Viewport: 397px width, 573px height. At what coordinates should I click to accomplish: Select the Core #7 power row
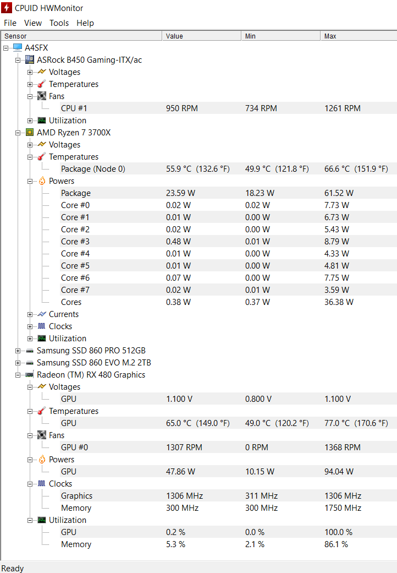click(x=228, y=290)
